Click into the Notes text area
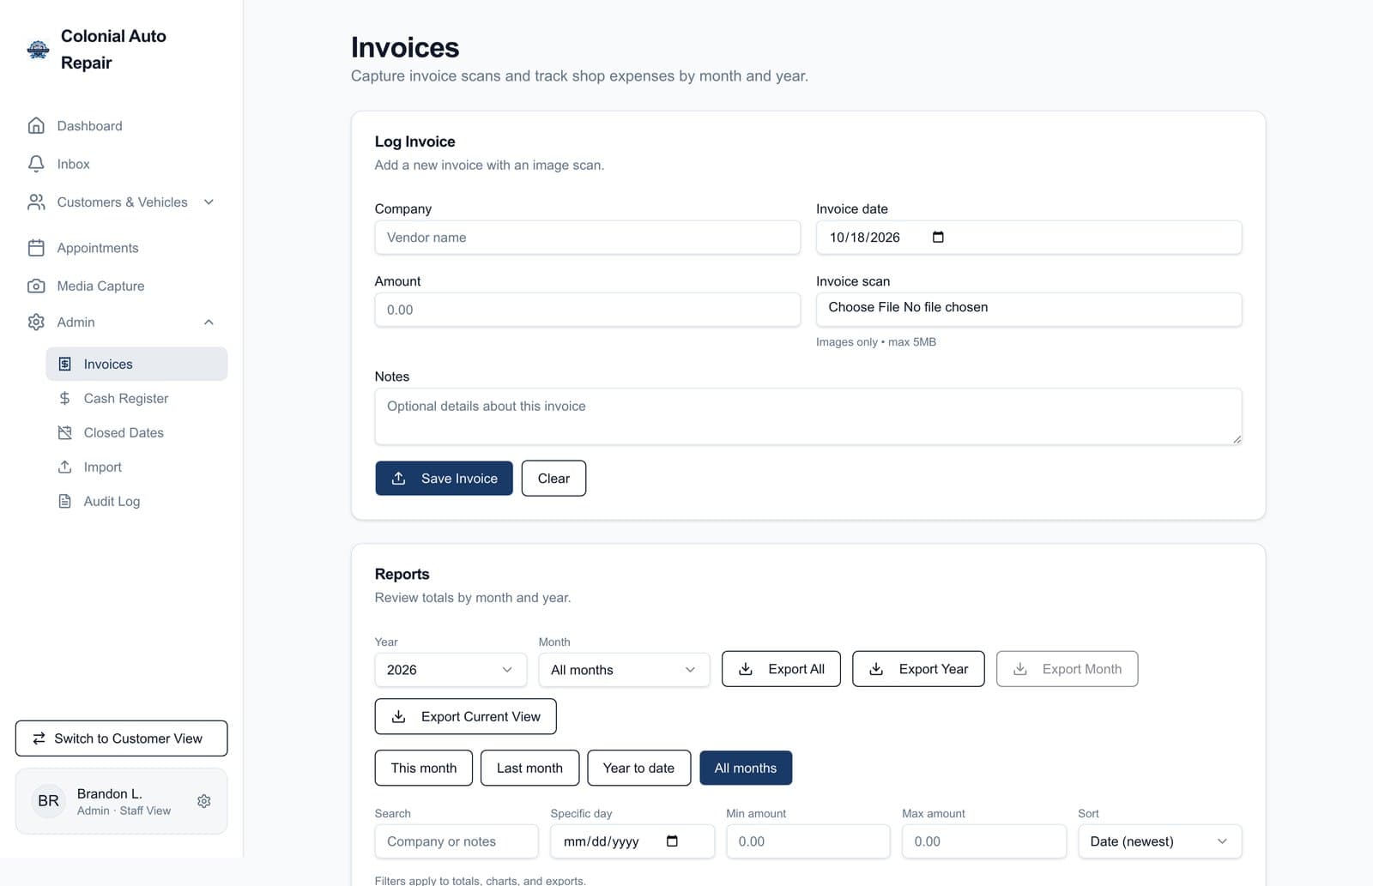The image size is (1373, 886). [x=807, y=417]
